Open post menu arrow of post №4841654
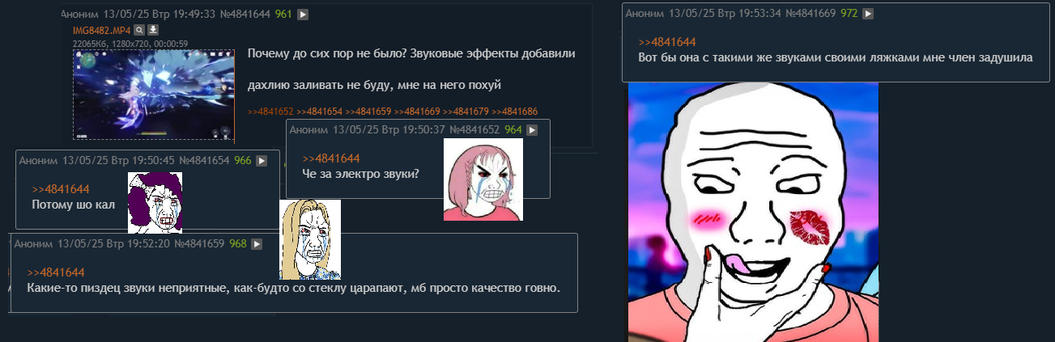The height and width of the screenshot is (342, 1055). click(262, 160)
